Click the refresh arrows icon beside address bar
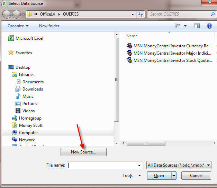Screen dimensions: 217x188 (x=141, y=14)
